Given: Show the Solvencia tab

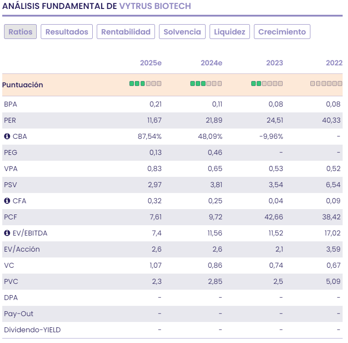Looking at the screenshot, I should (182, 32).
